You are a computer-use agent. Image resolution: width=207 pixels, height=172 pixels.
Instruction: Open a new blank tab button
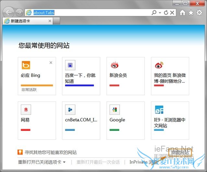(x=56, y=21)
